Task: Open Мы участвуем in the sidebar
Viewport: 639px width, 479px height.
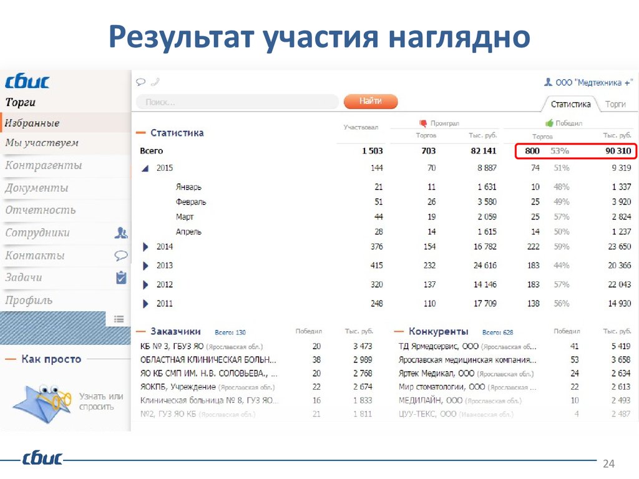Action: [42, 143]
